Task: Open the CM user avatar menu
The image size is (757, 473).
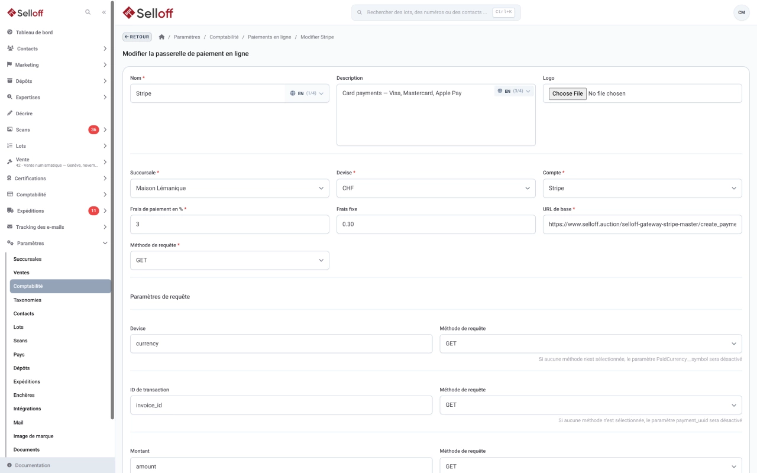Action: coord(741,12)
